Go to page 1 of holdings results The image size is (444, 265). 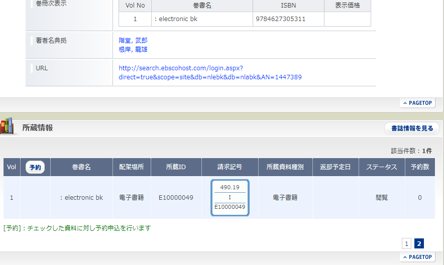coord(406,244)
